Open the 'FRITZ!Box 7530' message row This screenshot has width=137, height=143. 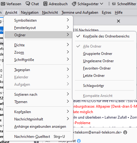(x=105, y=101)
